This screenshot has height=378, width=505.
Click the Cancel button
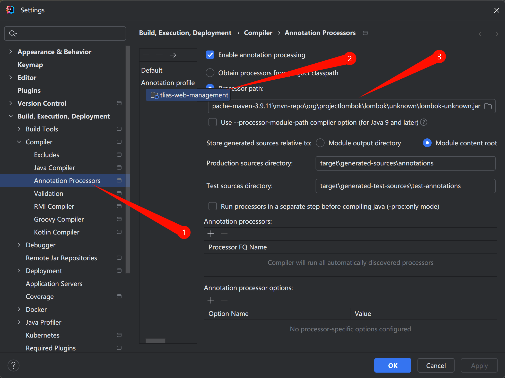[x=436, y=365]
